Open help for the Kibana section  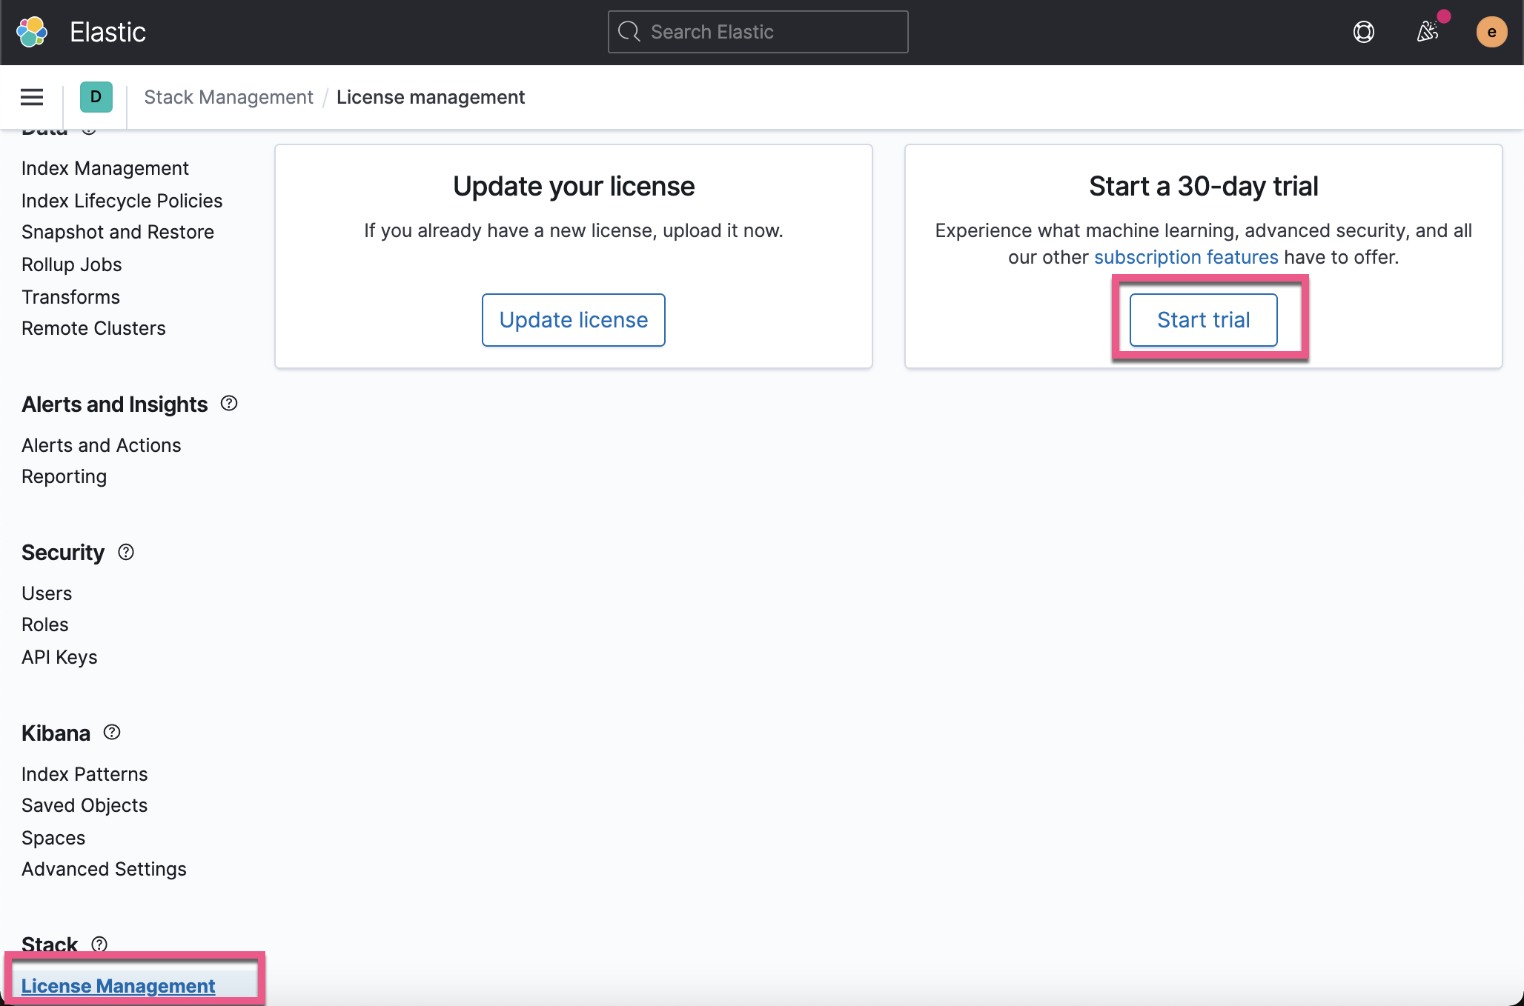coord(111,733)
